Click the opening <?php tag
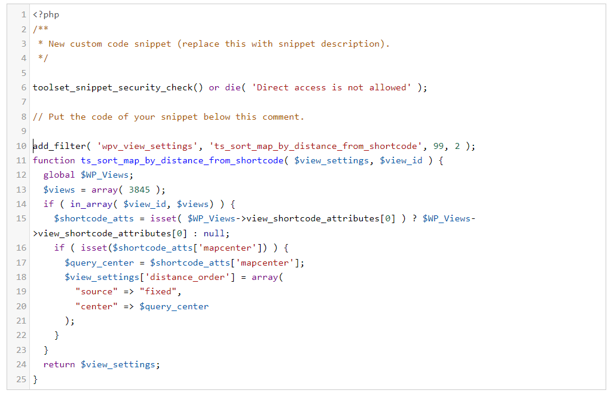This screenshot has height=393, width=611. (46, 14)
